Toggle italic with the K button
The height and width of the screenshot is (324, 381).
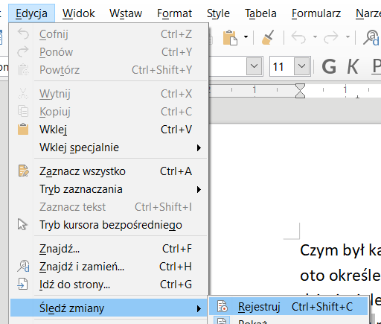(353, 66)
